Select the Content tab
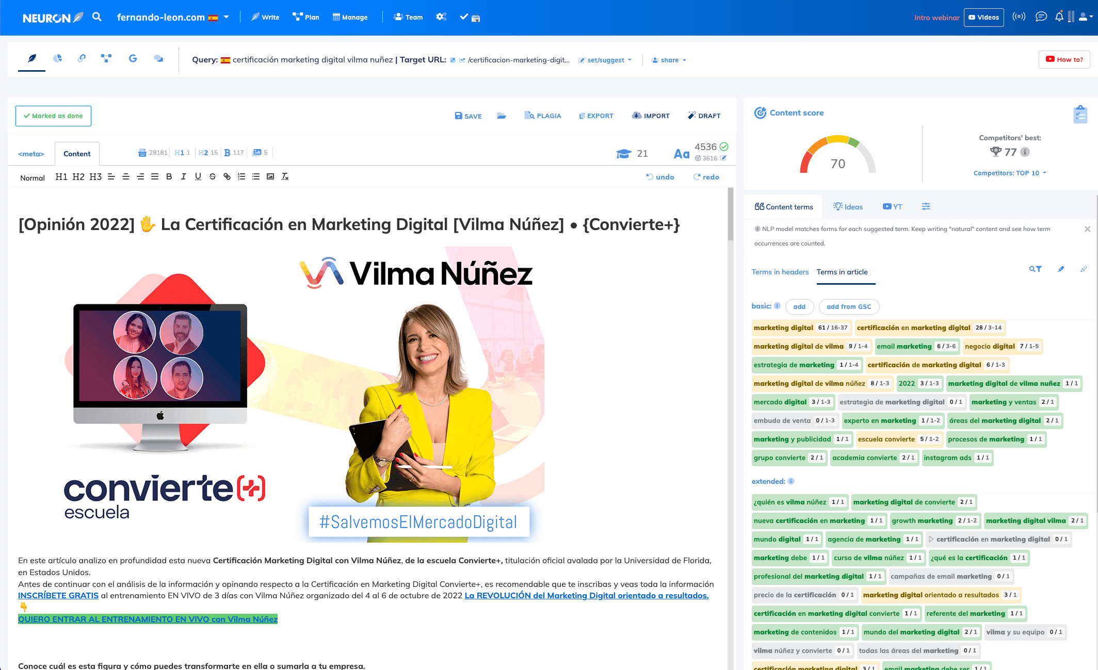The height and width of the screenshot is (670, 1098). [77, 154]
